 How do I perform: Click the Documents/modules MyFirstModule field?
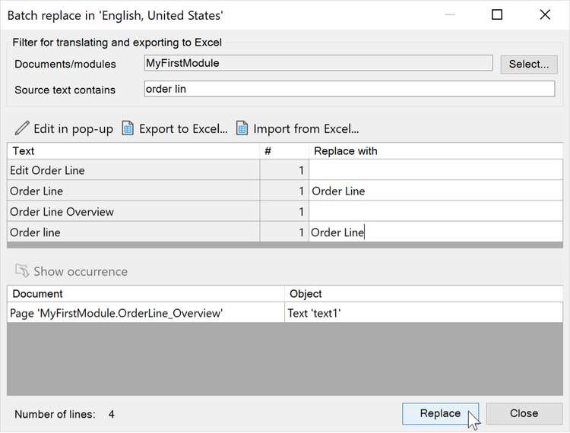click(318, 64)
